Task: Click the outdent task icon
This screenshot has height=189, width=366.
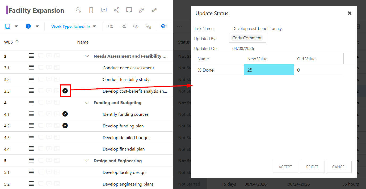Action: tap(111, 26)
